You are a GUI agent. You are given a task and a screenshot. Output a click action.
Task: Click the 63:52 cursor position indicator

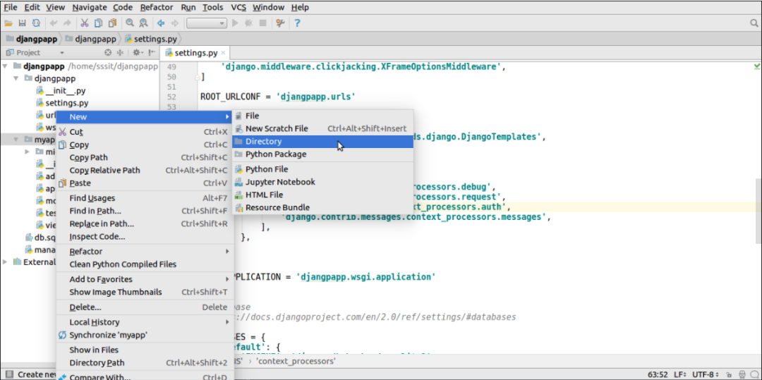(x=659, y=374)
